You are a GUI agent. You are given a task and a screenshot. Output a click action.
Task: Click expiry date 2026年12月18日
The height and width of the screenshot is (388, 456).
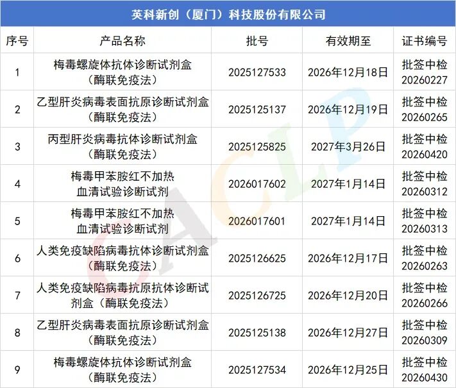348,72
